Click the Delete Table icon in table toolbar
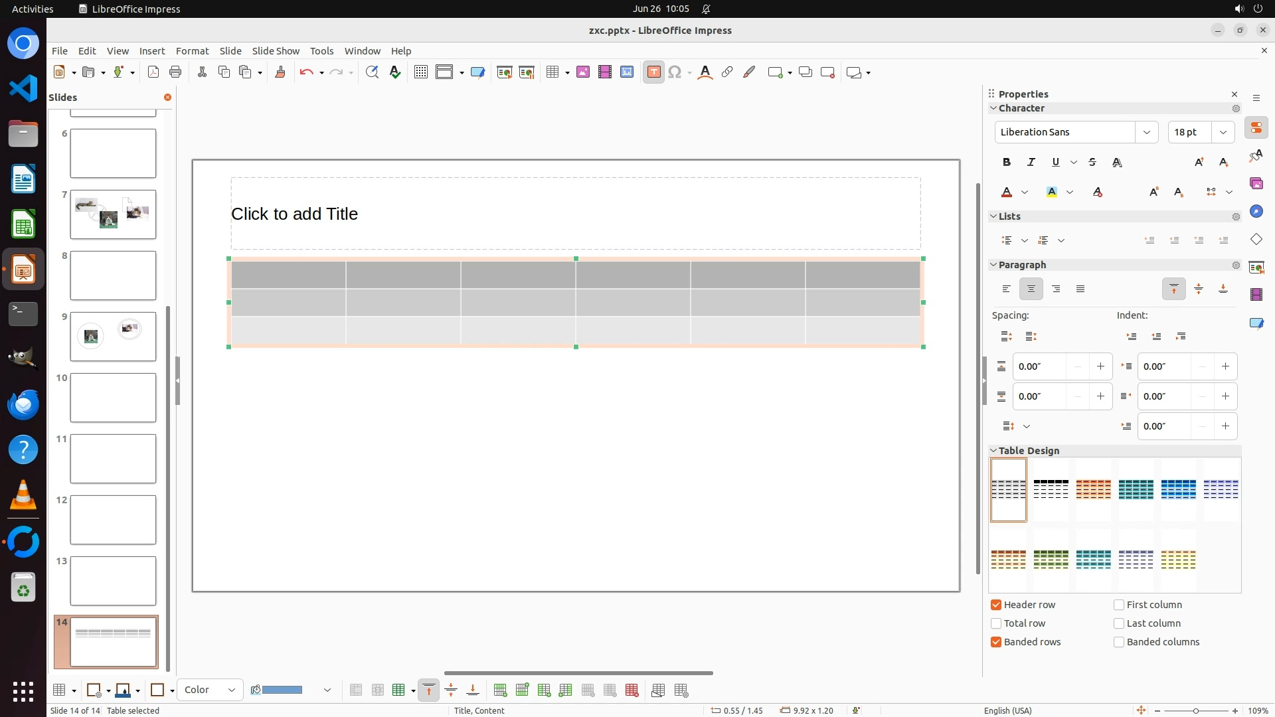 (632, 690)
